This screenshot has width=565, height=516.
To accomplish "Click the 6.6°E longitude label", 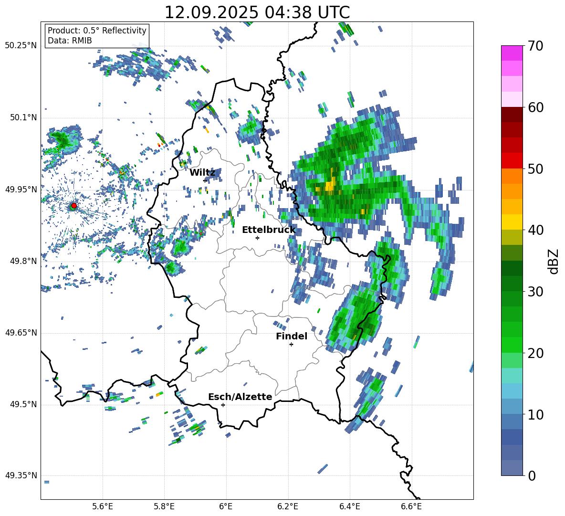I will point(411,506).
